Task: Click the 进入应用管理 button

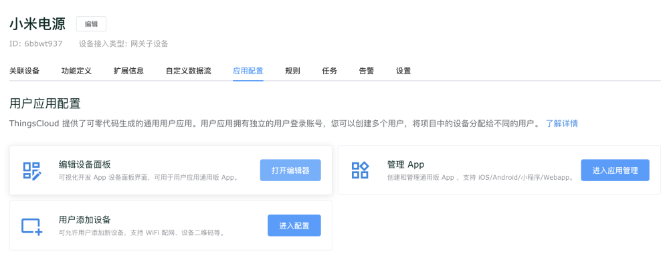Action: coord(615,170)
